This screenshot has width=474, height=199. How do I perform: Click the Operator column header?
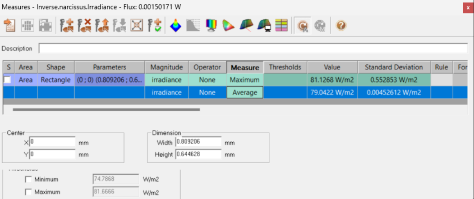207,67
